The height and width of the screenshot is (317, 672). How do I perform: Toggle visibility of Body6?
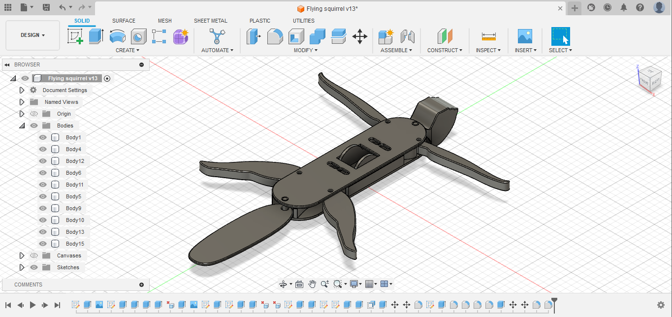click(x=43, y=173)
